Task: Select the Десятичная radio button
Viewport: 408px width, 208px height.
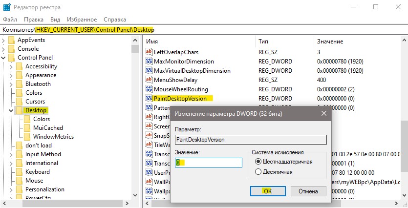Action: pos(258,171)
